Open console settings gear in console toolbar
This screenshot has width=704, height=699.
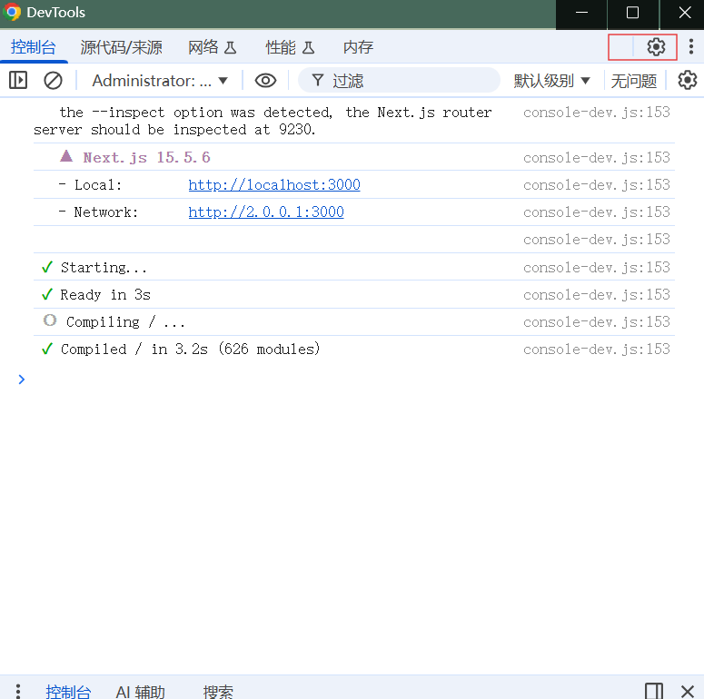pyautogui.click(x=688, y=81)
